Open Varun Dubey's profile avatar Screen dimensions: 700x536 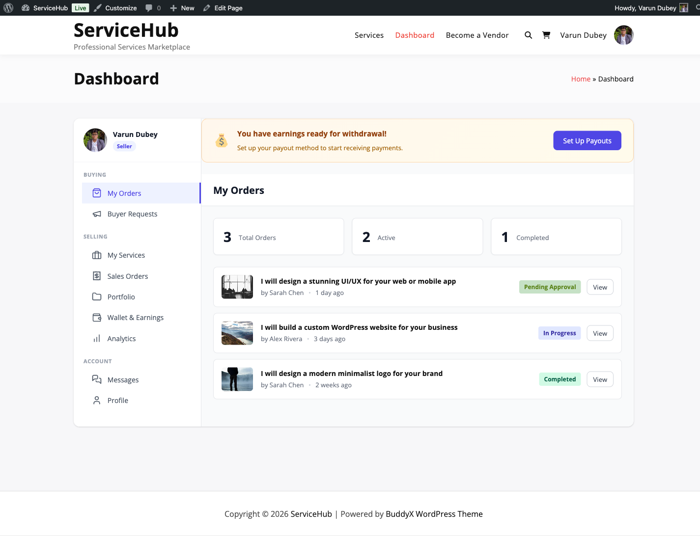click(x=623, y=35)
